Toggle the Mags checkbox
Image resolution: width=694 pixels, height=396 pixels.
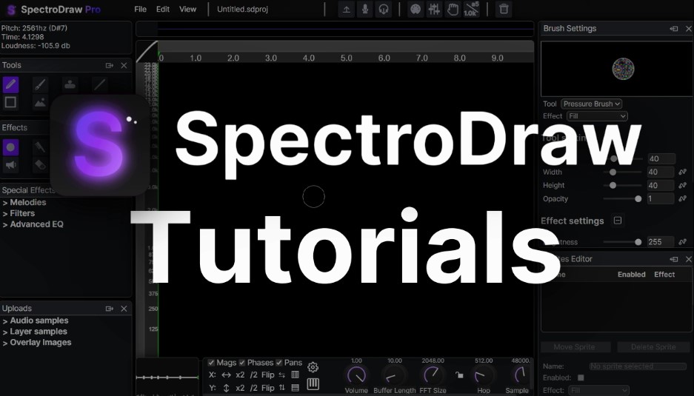pos(211,363)
